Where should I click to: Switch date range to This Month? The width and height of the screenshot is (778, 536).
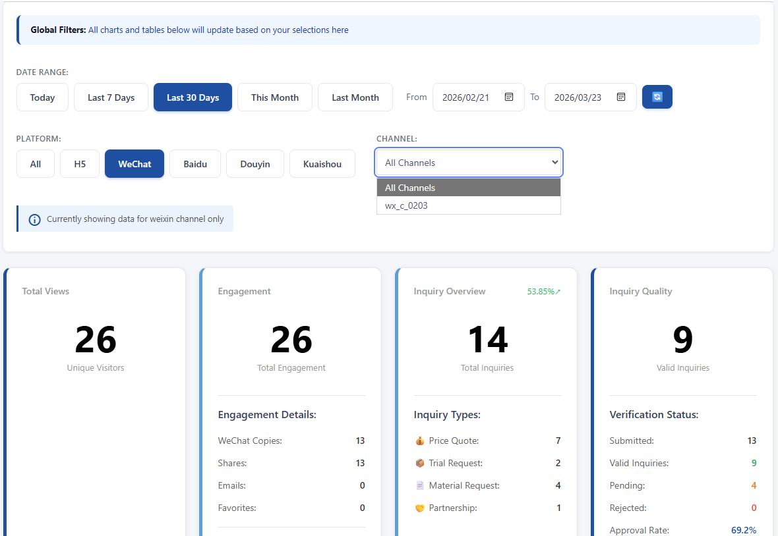[275, 97]
